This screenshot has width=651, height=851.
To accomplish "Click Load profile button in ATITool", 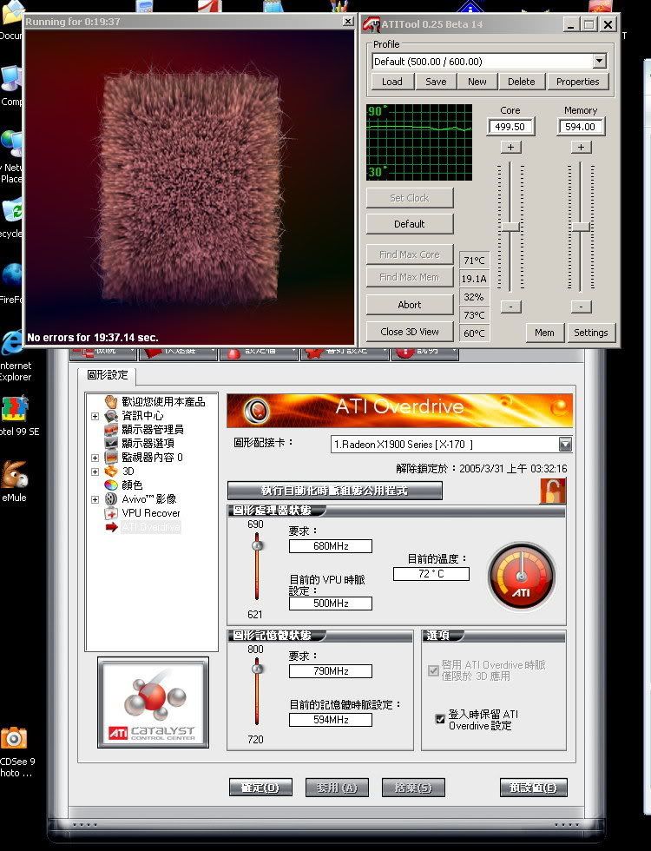I will pyautogui.click(x=392, y=82).
